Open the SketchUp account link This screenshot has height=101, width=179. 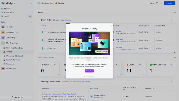pos(119,39)
